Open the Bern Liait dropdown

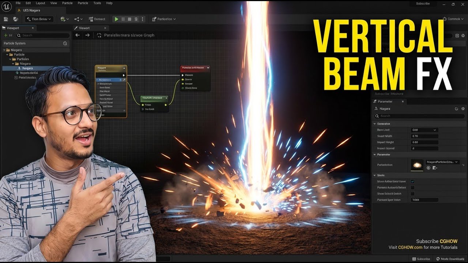click(424, 130)
